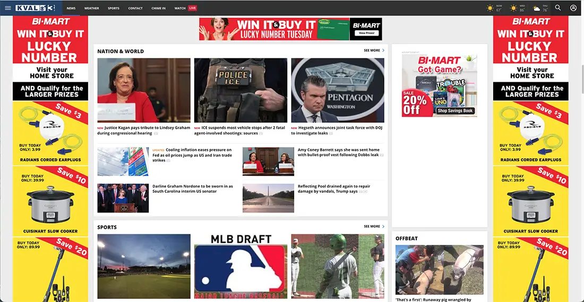
Task: Open Darline Graham Nordone sworn in article
Action: [193, 189]
